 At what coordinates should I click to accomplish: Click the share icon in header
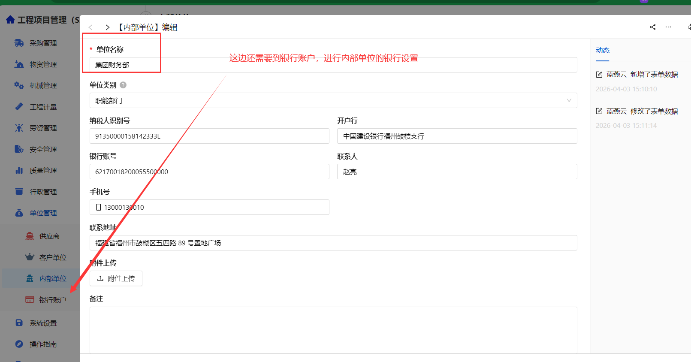pos(653,27)
